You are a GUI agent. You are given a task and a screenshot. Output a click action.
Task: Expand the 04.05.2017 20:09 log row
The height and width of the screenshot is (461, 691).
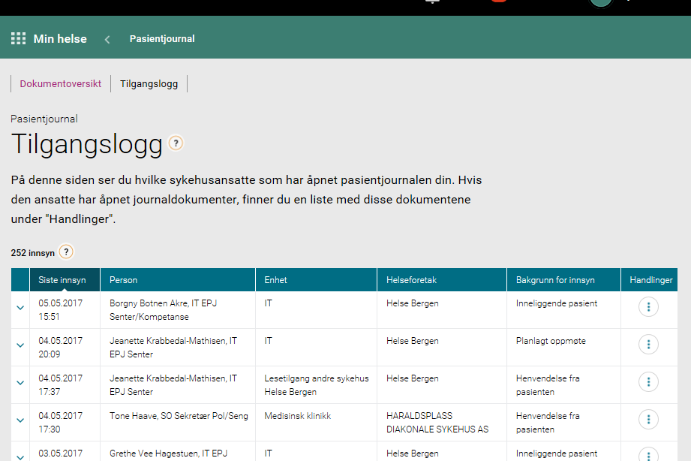coord(20,345)
